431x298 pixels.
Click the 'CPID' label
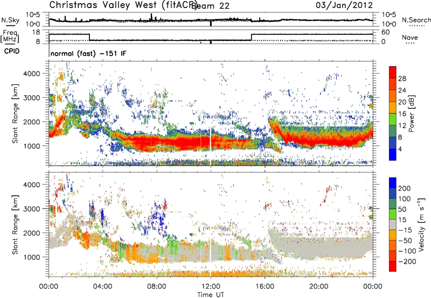click(12, 51)
